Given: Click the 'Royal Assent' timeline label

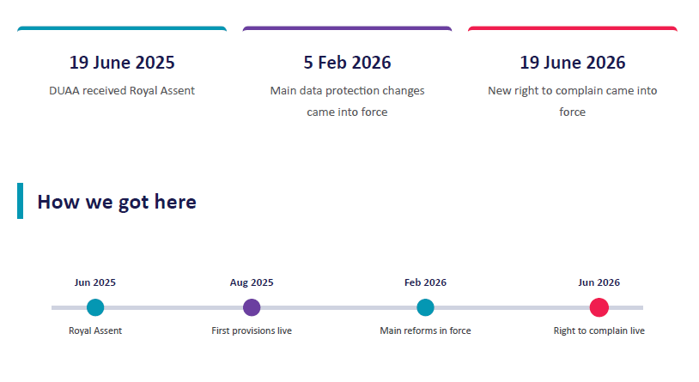Looking at the screenshot, I should pos(95,330).
